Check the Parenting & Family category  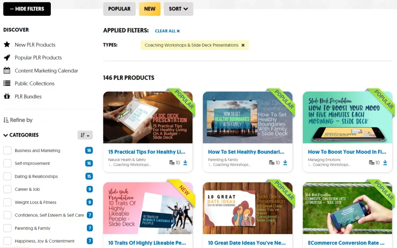click(x=7, y=228)
